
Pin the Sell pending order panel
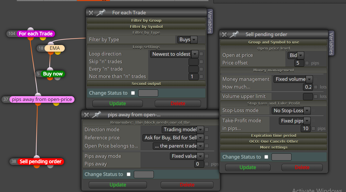pos(234,34)
